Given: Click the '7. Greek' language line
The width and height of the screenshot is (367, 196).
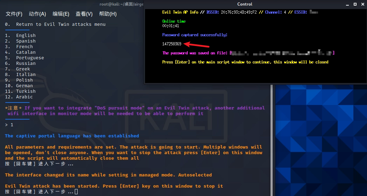Looking at the screenshot, I should (17, 69).
